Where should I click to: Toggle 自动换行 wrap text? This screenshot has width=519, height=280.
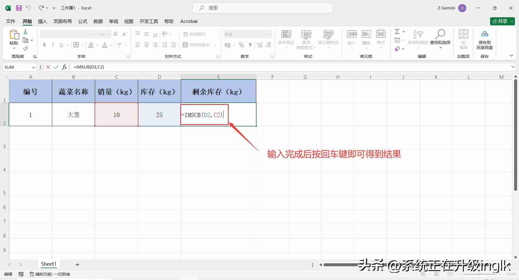tap(194, 34)
